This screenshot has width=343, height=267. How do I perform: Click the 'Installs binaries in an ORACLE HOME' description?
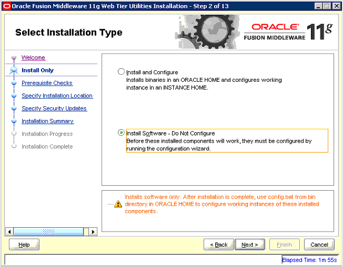pyautogui.click(x=204, y=83)
